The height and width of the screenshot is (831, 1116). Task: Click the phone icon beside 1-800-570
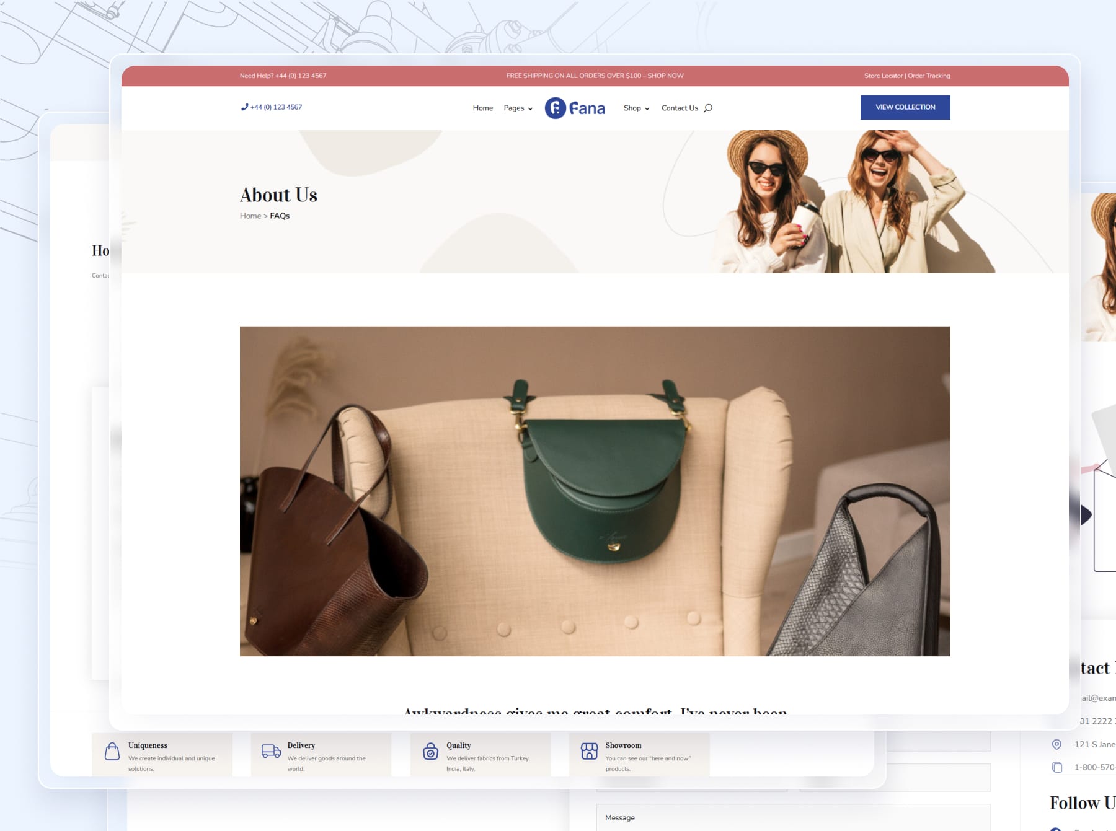(x=1057, y=767)
